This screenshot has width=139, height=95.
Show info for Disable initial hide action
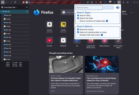tap(102, 35)
